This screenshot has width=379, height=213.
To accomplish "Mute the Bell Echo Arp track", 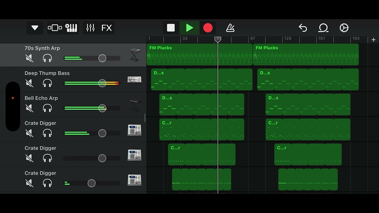I will pyautogui.click(x=29, y=108).
